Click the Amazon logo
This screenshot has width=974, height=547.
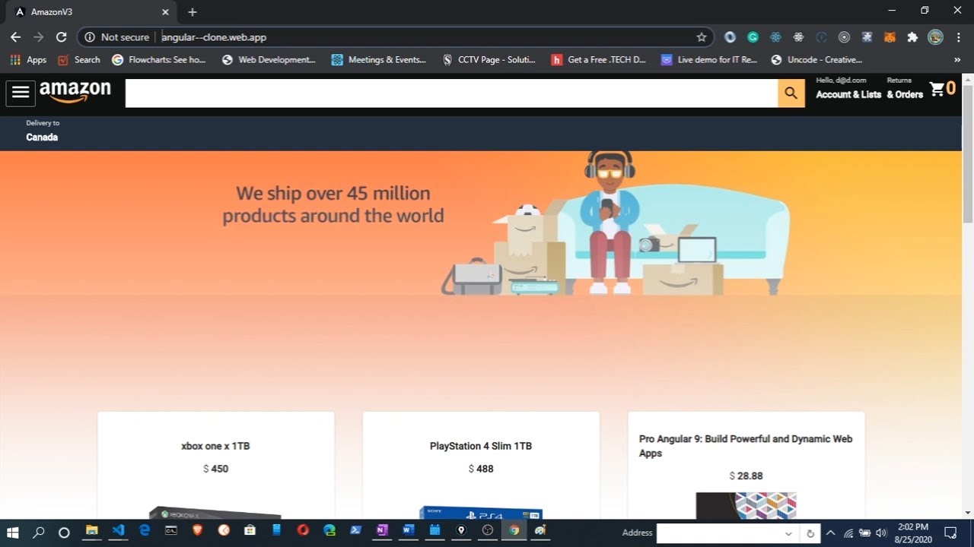coord(75,93)
